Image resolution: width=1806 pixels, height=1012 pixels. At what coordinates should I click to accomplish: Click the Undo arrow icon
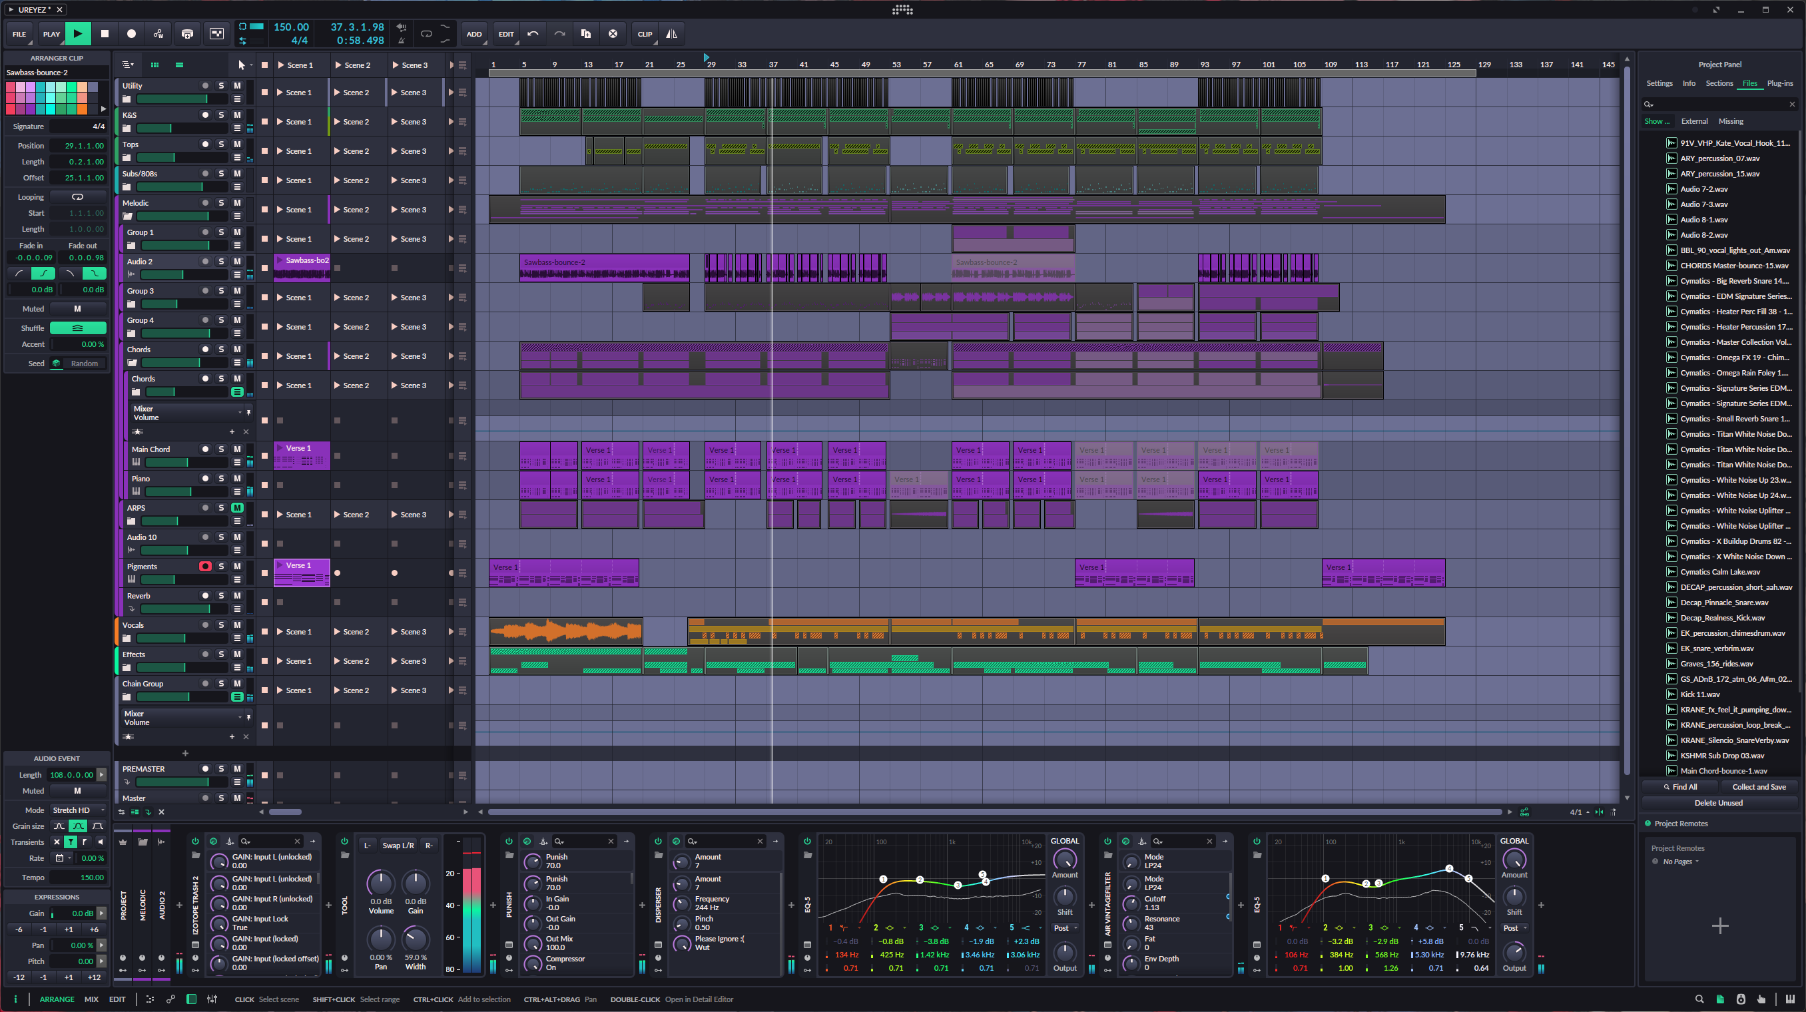[533, 34]
